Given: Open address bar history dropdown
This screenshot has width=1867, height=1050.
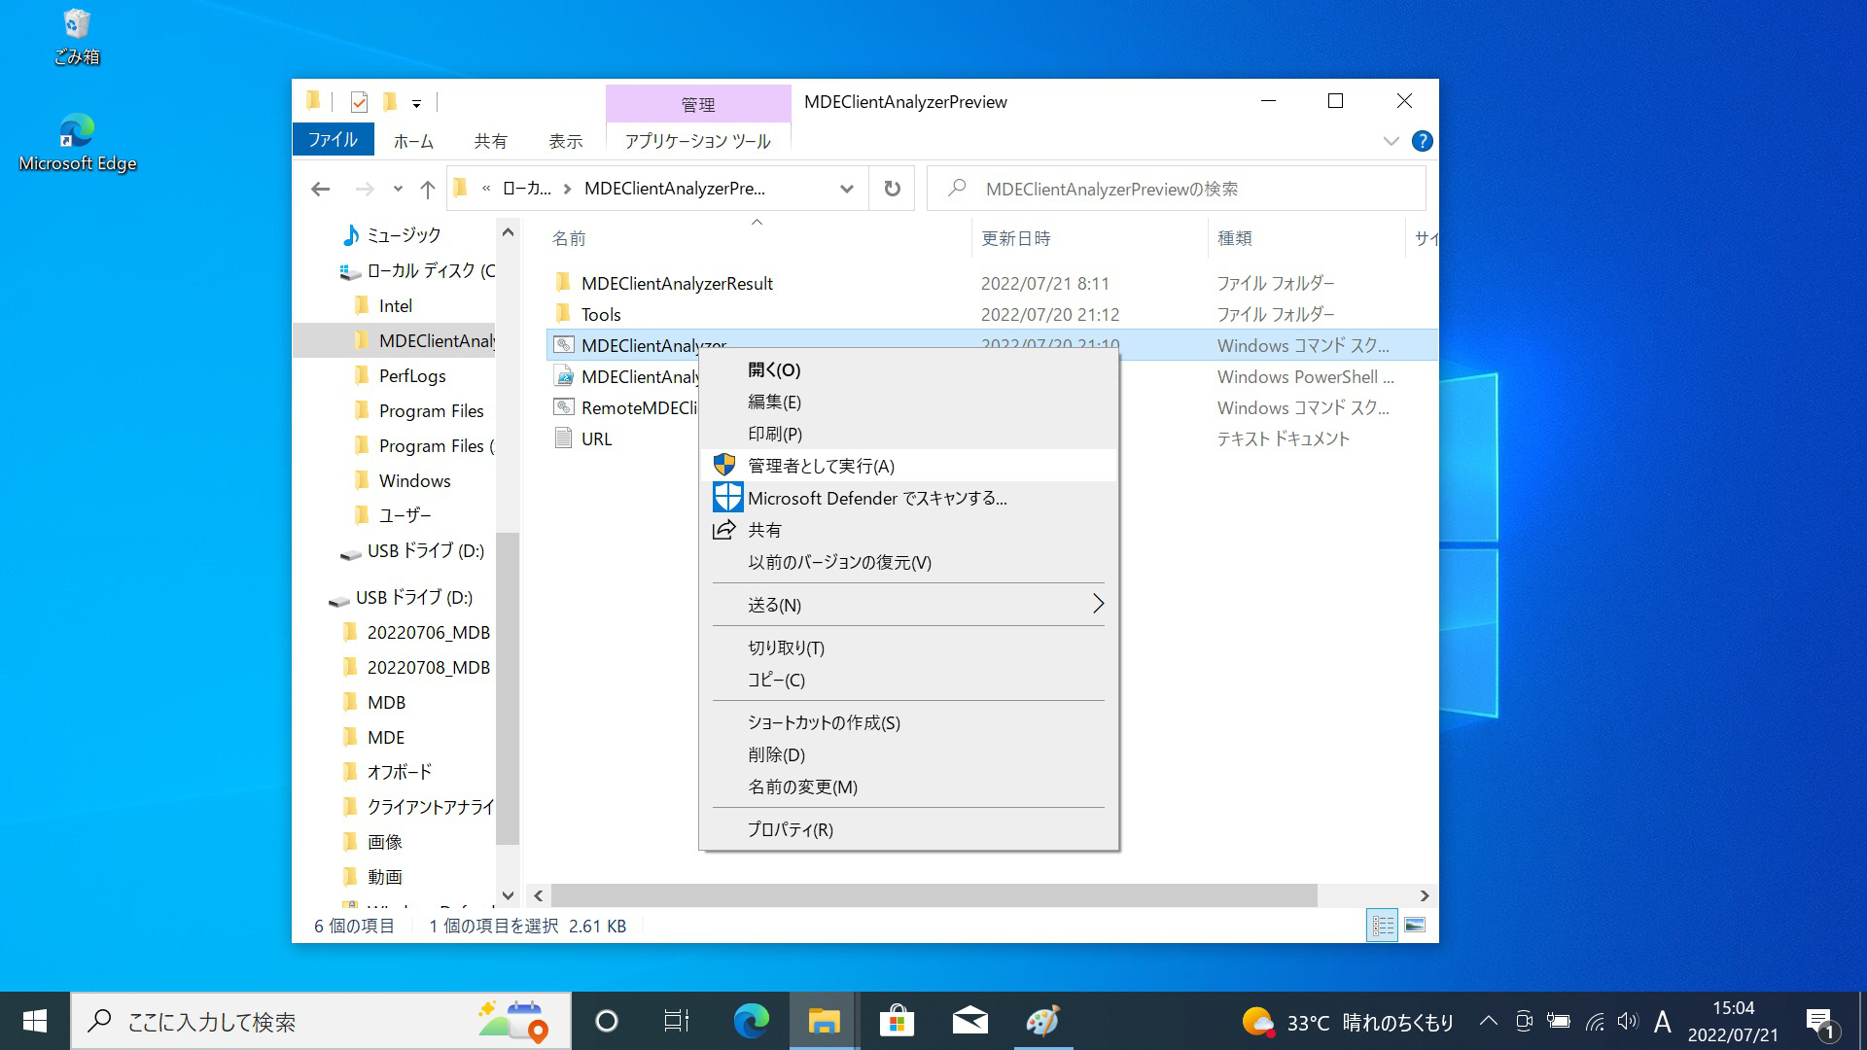Looking at the screenshot, I should click(x=847, y=189).
